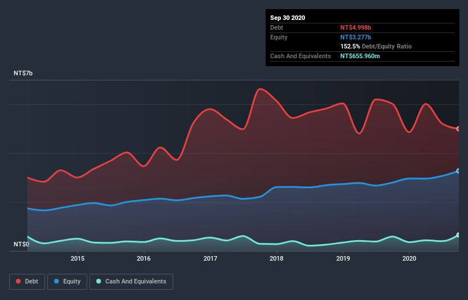This screenshot has width=468, height=300.
Task: Select the 2020 x-axis label
Action: point(409,258)
